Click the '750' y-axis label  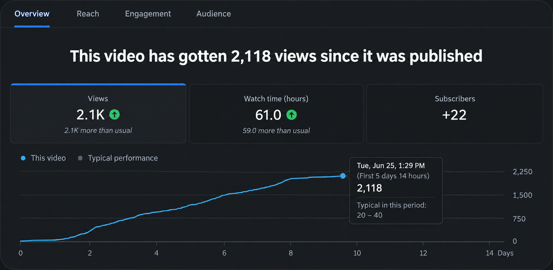[x=519, y=219]
